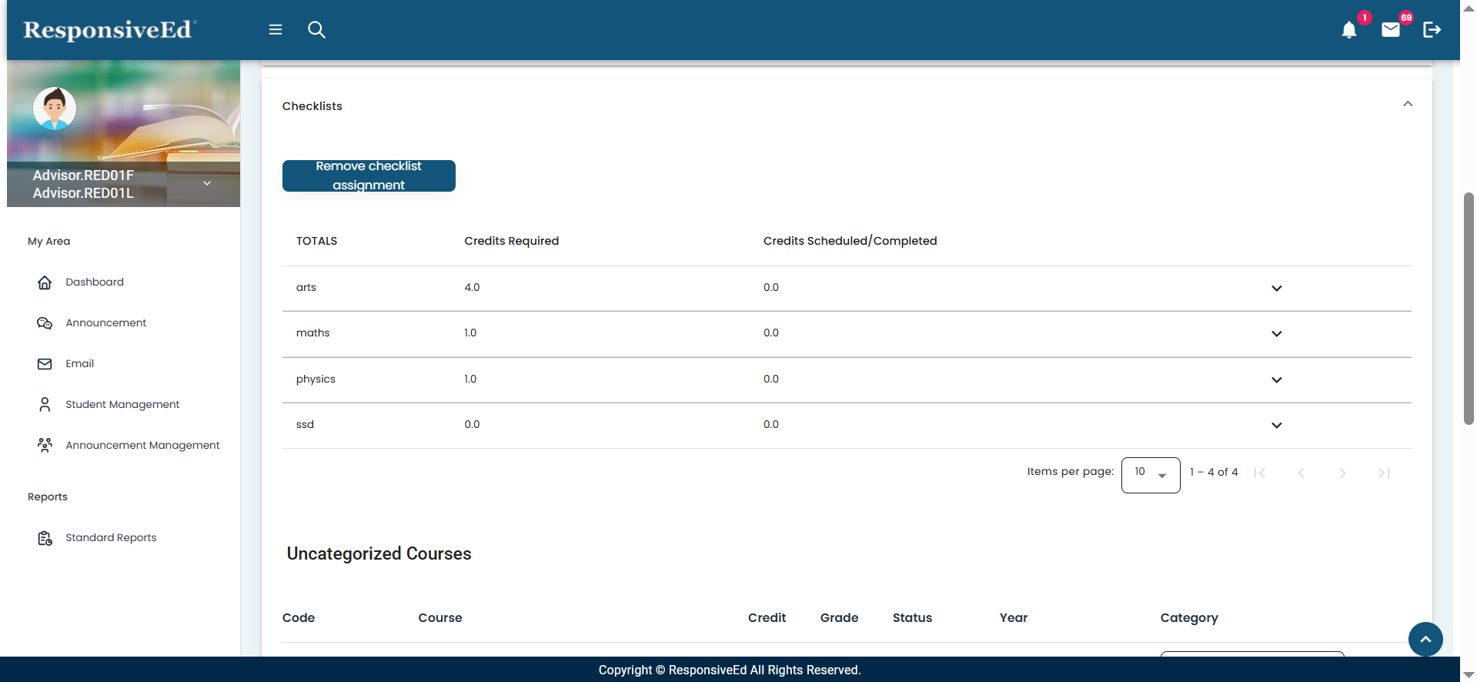Collapse the Checklists panel

[x=1407, y=104]
